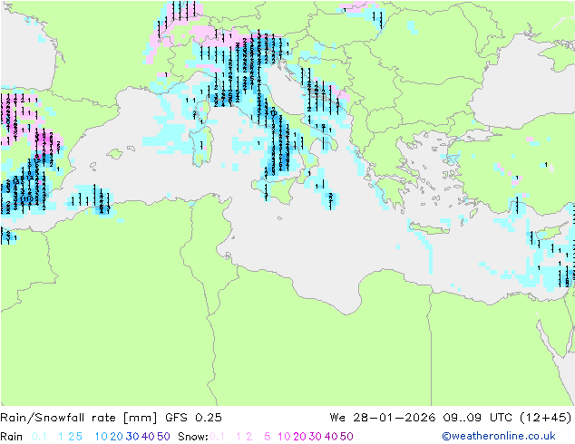Screen dimensions: 575x444
Task: Click the snow legend value 20
Action: point(299,437)
